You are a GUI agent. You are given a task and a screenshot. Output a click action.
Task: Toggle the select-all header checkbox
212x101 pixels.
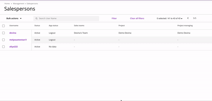pyautogui.click(x=3, y=26)
